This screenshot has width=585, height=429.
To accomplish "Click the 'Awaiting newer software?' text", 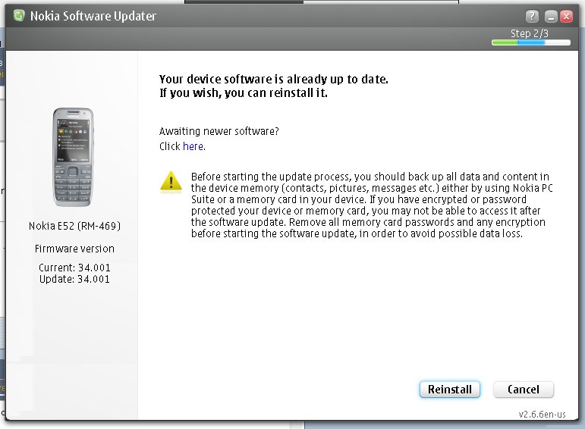I will (219, 131).
